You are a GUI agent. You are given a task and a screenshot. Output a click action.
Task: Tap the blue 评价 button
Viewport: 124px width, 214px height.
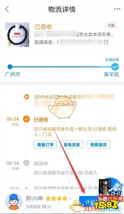click(x=89, y=202)
